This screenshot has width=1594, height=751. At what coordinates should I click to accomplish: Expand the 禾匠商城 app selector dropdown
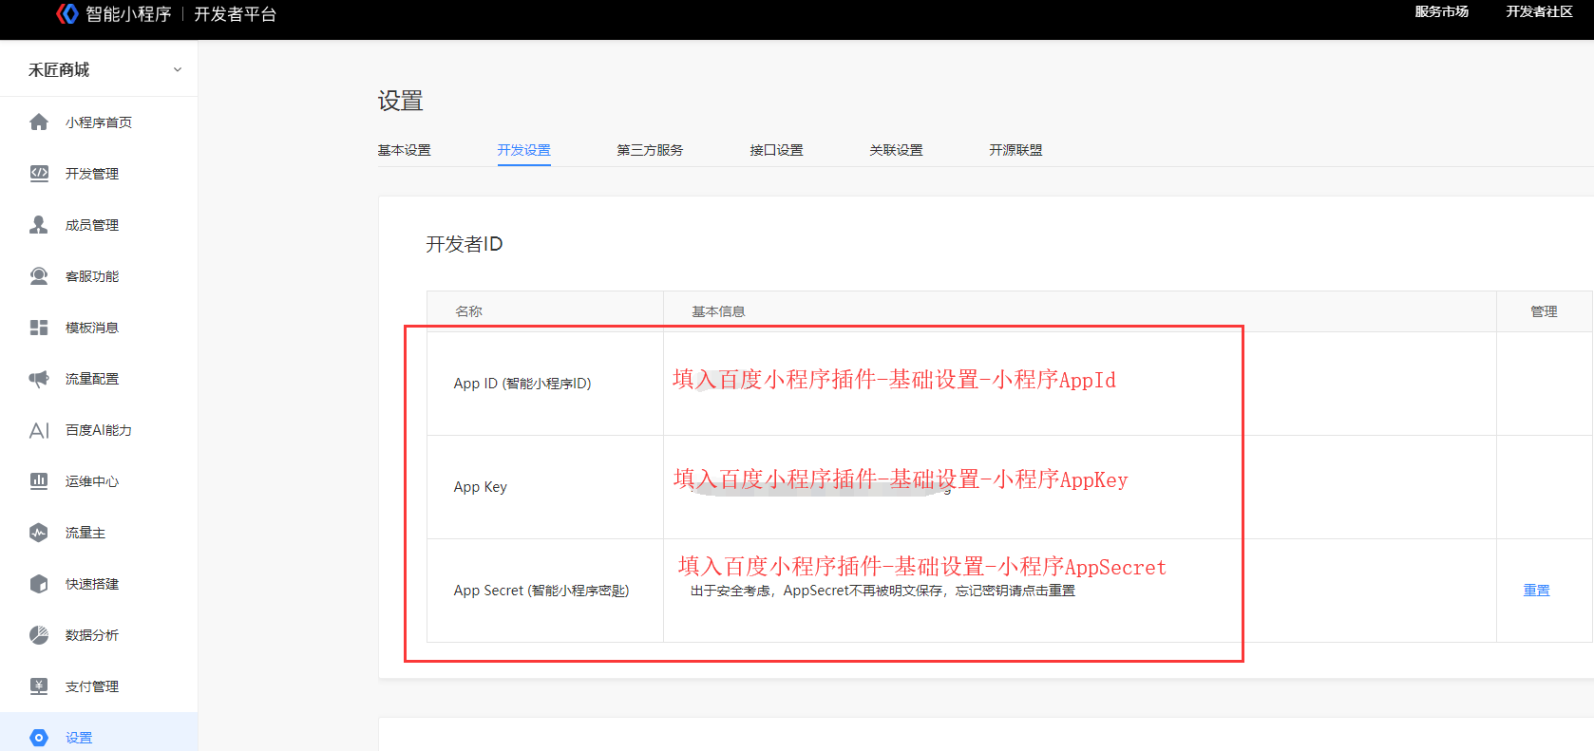click(x=177, y=69)
